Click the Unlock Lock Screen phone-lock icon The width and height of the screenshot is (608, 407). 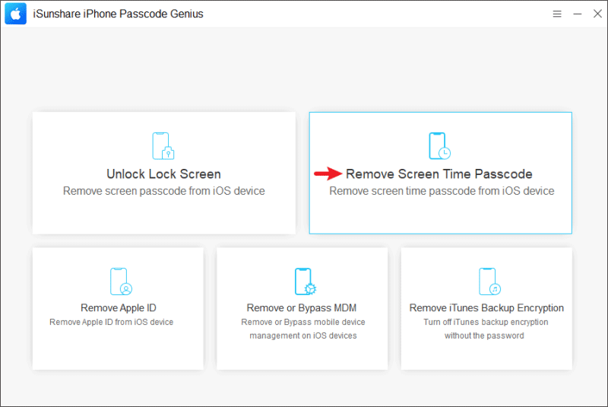[163, 146]
